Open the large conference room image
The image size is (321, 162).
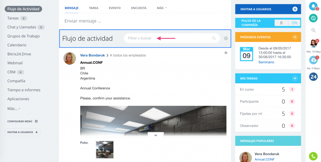click(153, 121)
